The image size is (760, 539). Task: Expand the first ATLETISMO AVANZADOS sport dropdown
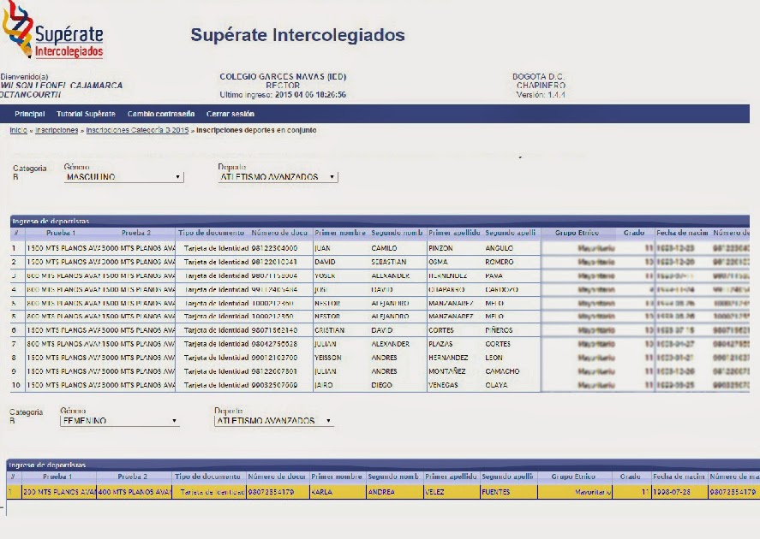pyautogui.click(x=278, y=177)
